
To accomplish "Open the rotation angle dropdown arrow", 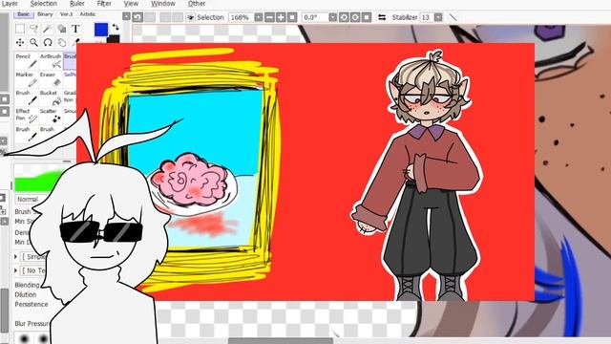I will pos(332,17).
